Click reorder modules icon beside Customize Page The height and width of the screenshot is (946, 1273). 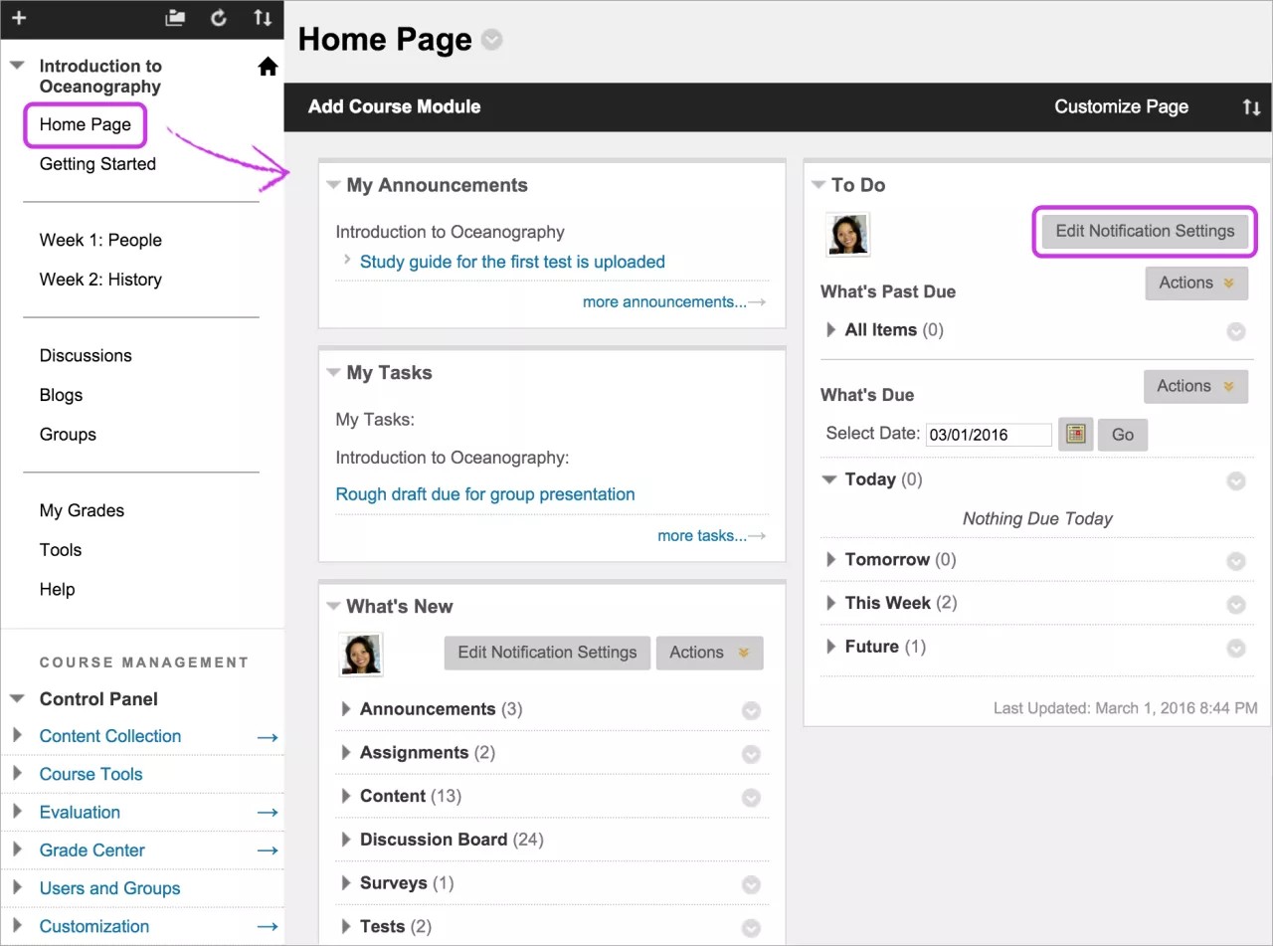(x=1251, y=107)
